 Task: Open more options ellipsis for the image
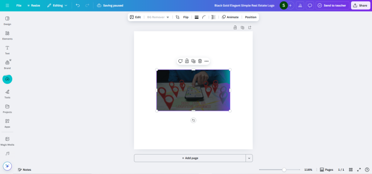click(x=206, y=61)
